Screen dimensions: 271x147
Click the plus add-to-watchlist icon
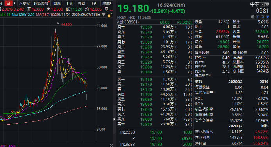(x=267, y=17)
